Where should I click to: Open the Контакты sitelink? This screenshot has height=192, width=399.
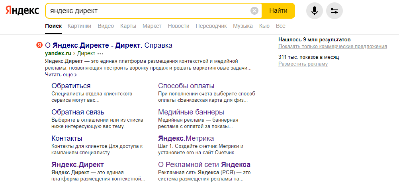pos(66,138)
